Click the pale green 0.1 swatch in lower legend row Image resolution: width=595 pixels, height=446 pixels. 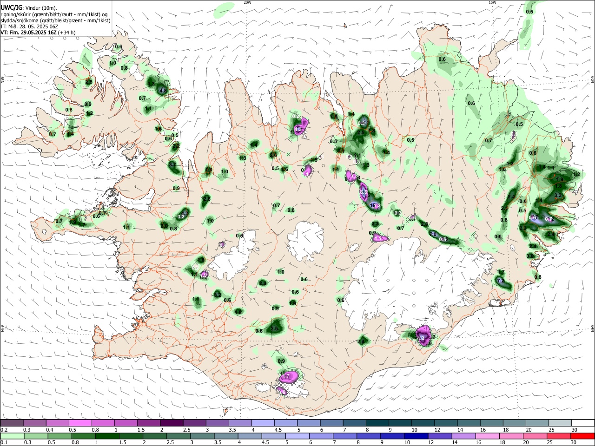(12, 436)
